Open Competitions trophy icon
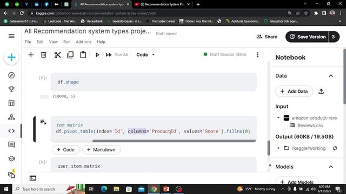This screenshot has width=346, height=194. pos(11,89)
